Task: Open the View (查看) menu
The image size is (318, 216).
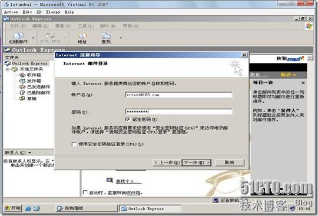Action: coord(63,26)
